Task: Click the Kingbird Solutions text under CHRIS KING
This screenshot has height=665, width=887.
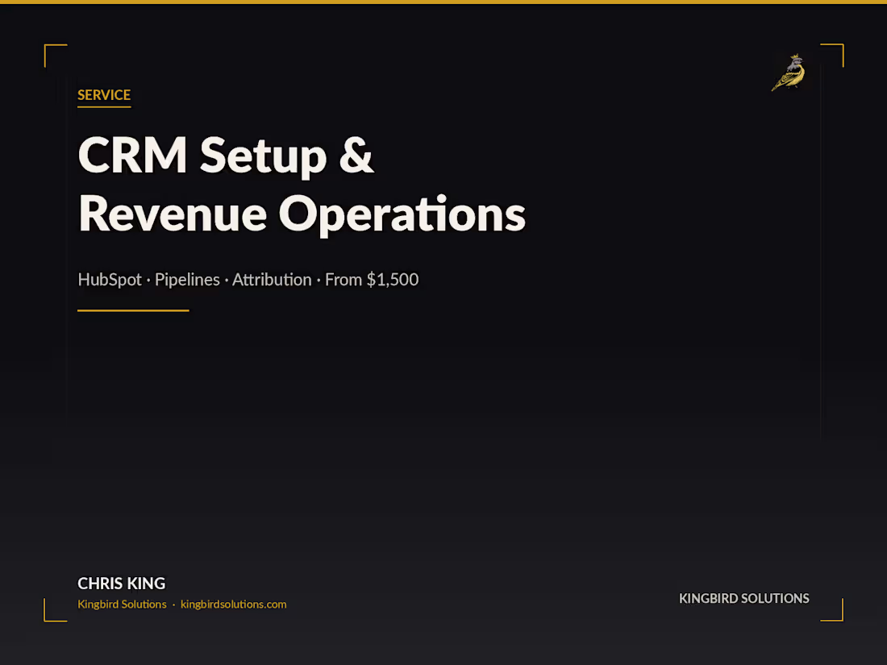Action: point(123,604)
